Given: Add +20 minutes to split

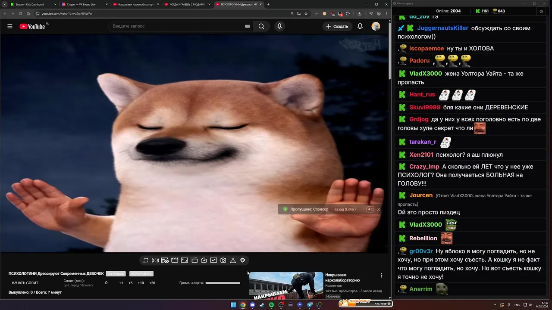Looking at the screenshot, I should (x=152, y=283).
